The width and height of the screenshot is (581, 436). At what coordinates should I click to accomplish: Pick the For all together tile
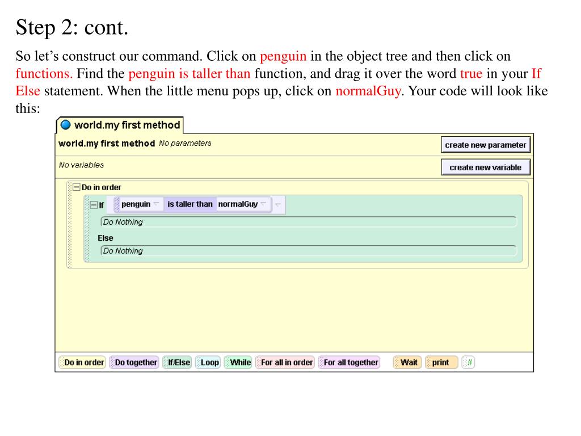pyautogui.click(x=350, y=362)
